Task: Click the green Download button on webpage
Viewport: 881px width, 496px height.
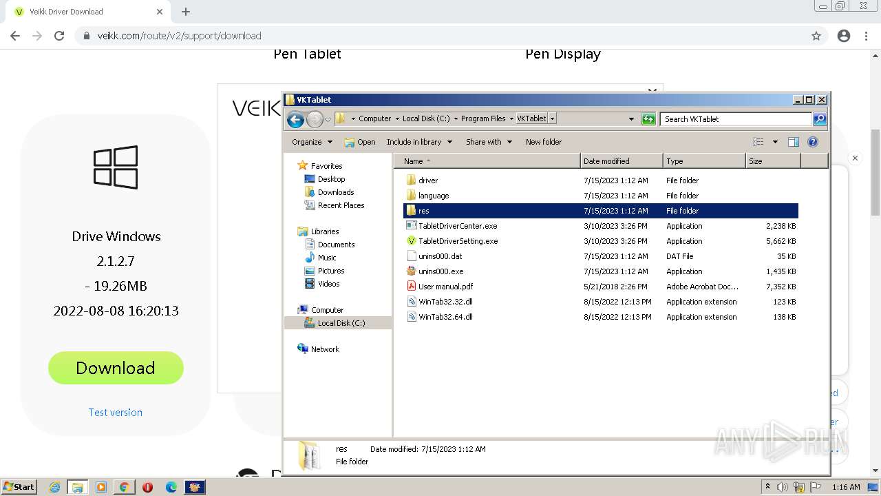Action: [116, 368]
